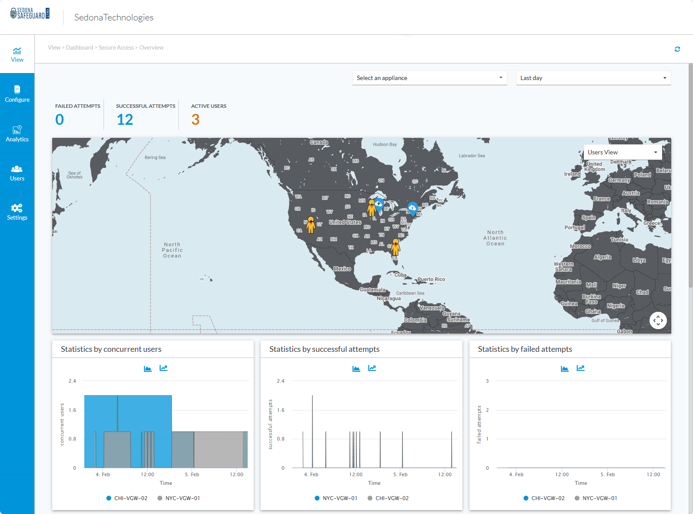The width and height of the screenshot is (693, 514).
Task: Select the user marker near Iowa
Action: (372, 208)
